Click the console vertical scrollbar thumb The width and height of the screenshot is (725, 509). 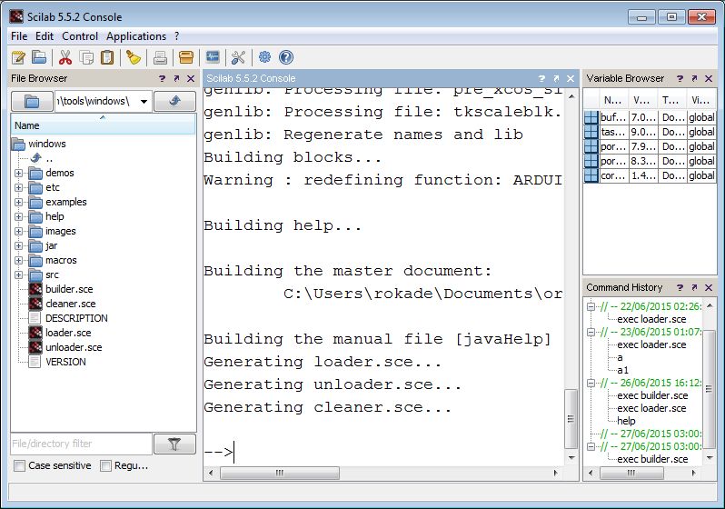571,419
